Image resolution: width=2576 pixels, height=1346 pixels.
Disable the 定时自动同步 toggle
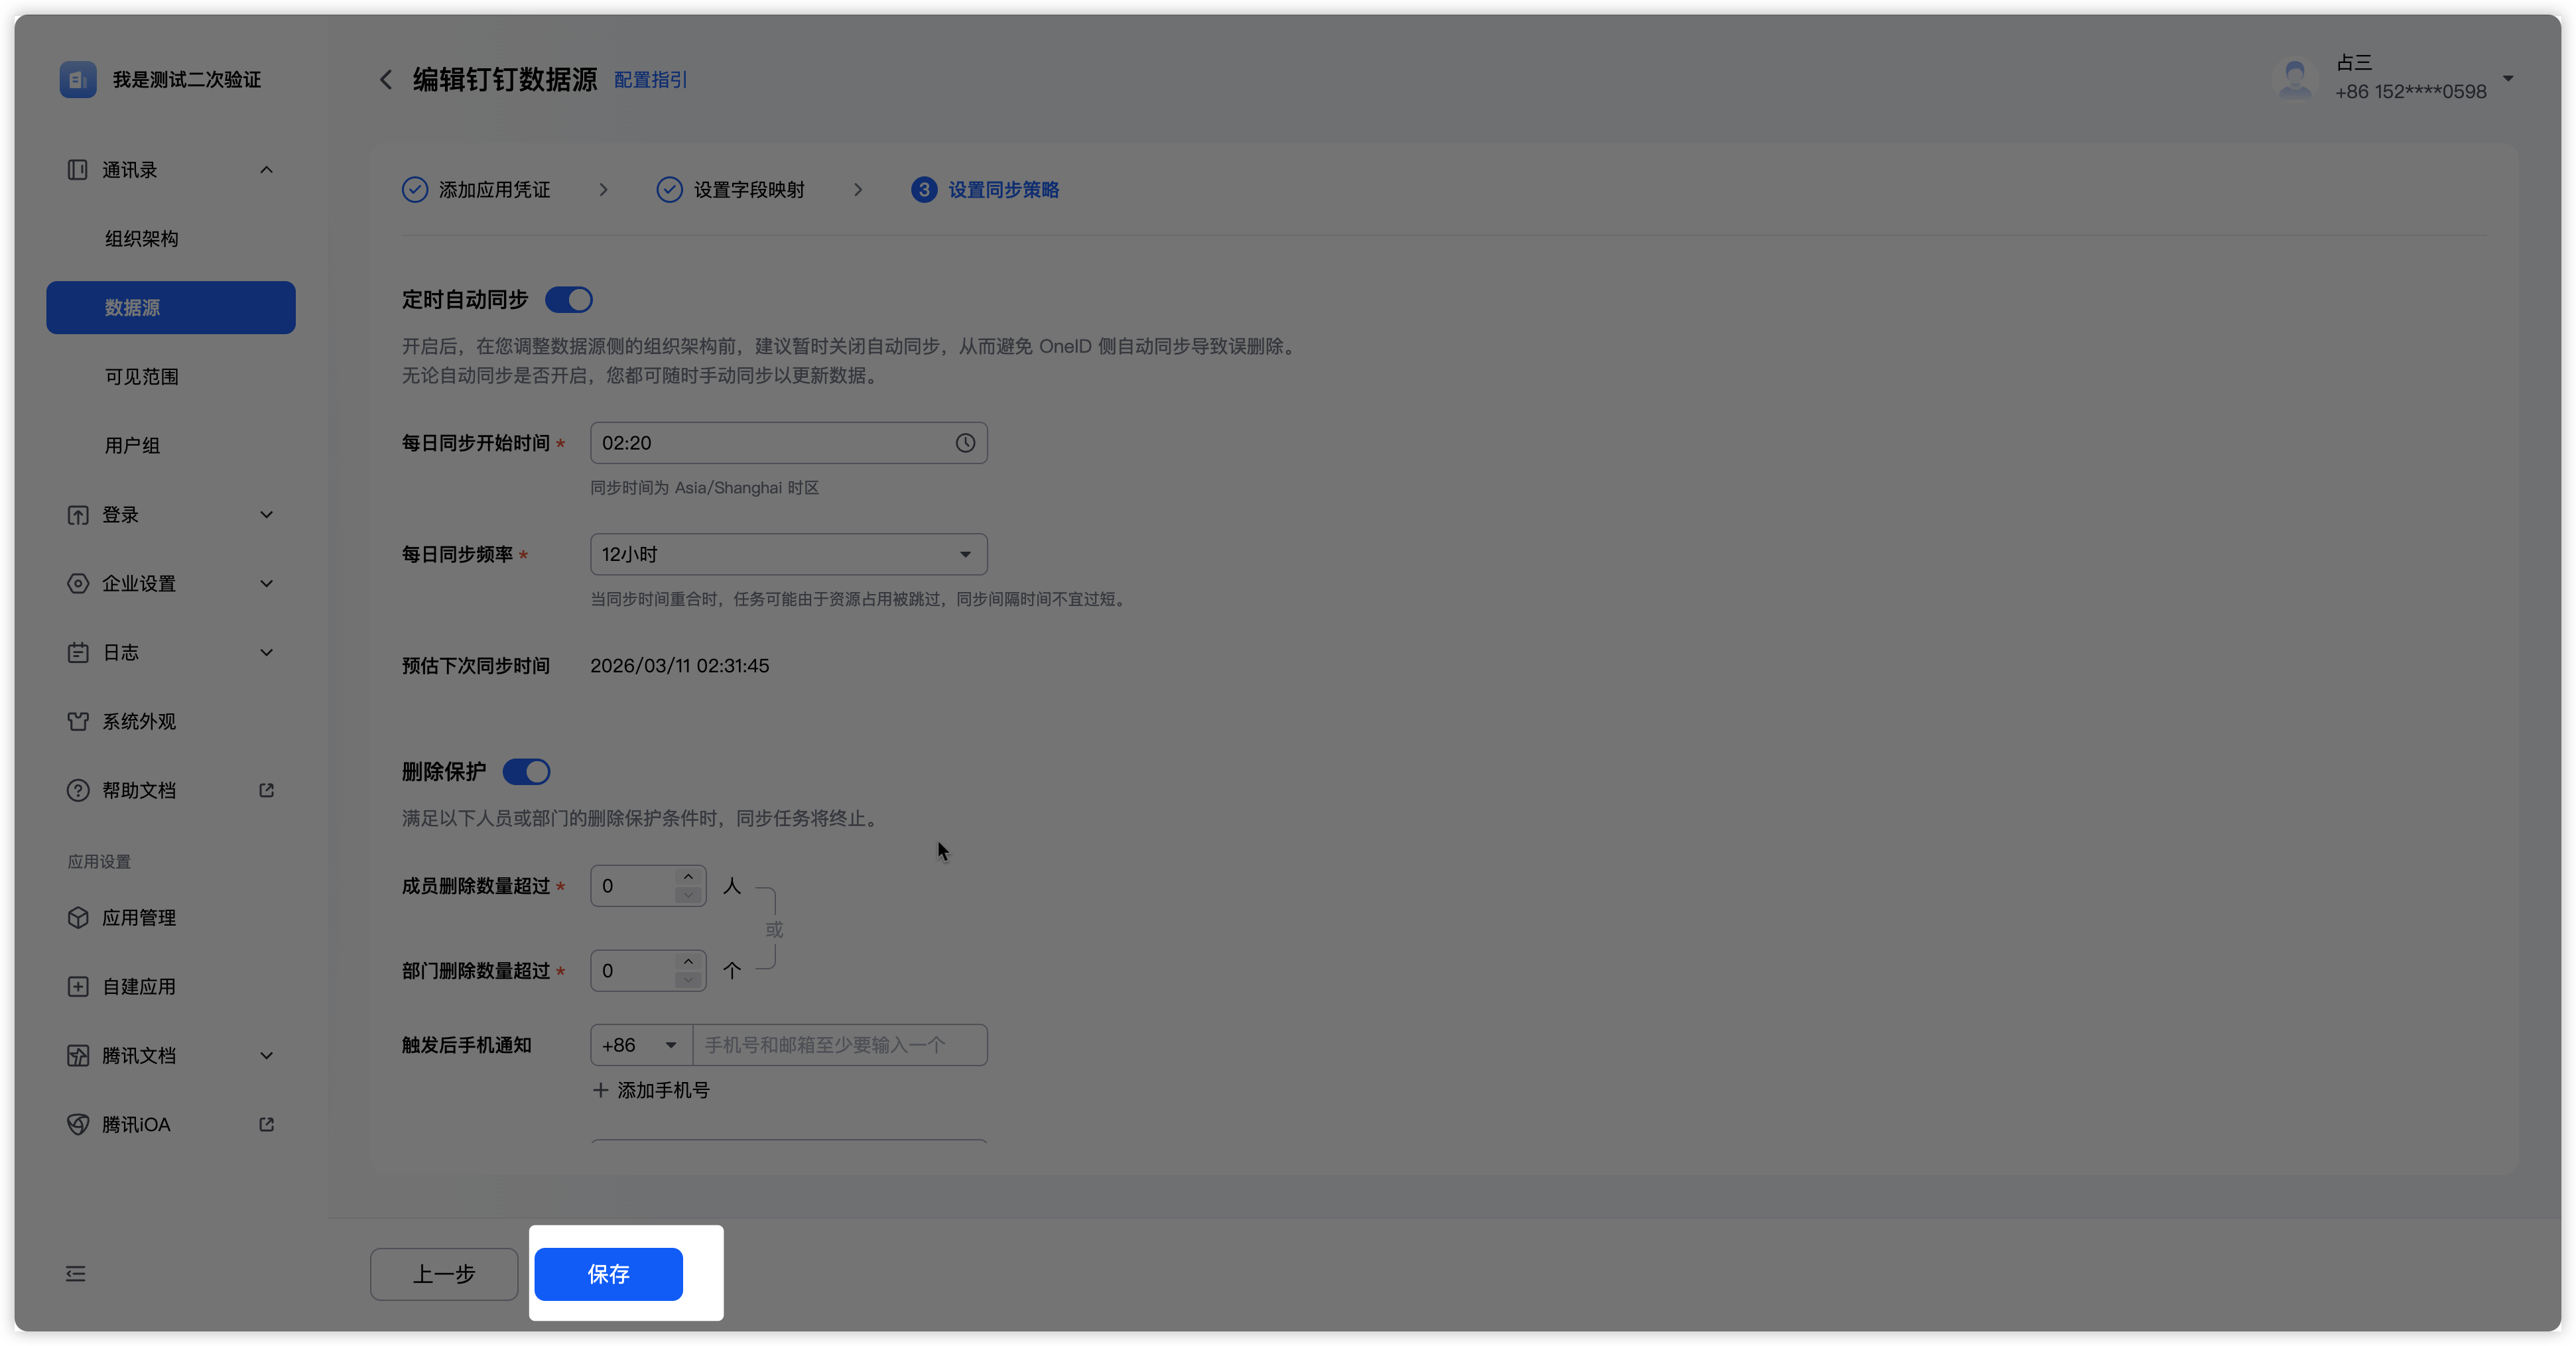[x=569, y=300]
